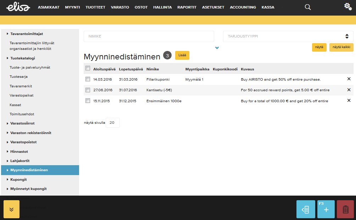Sort by Myyntipaikka column header
356x220 pixels.
197,69
